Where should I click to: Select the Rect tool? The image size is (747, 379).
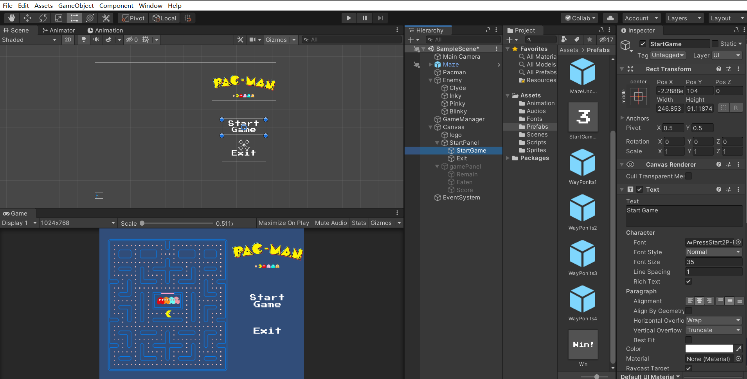74,18
